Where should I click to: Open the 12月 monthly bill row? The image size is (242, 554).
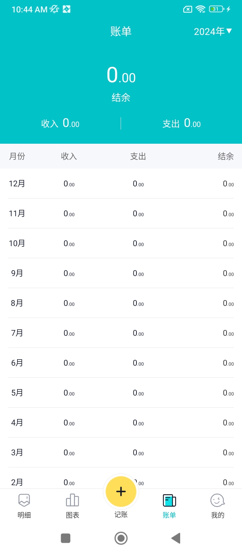(121, 184)
